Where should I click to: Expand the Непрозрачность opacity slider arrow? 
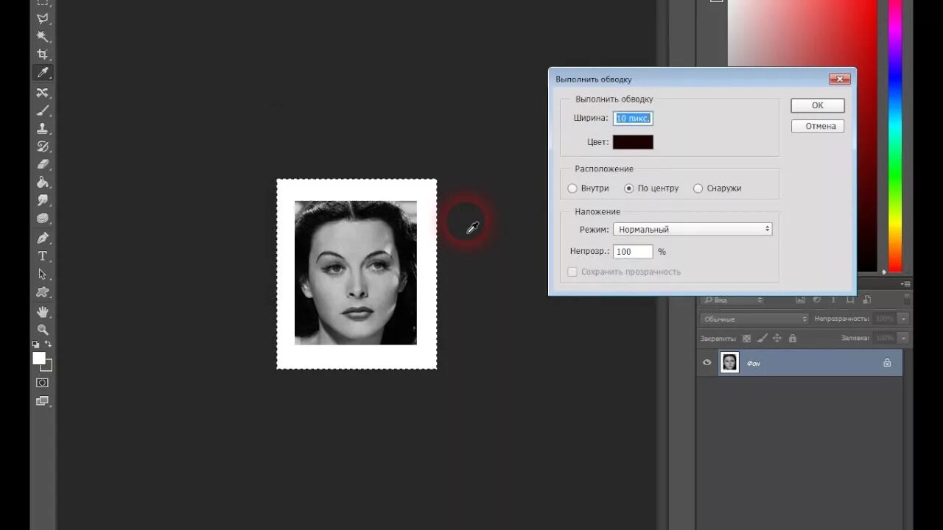[904, 319]
